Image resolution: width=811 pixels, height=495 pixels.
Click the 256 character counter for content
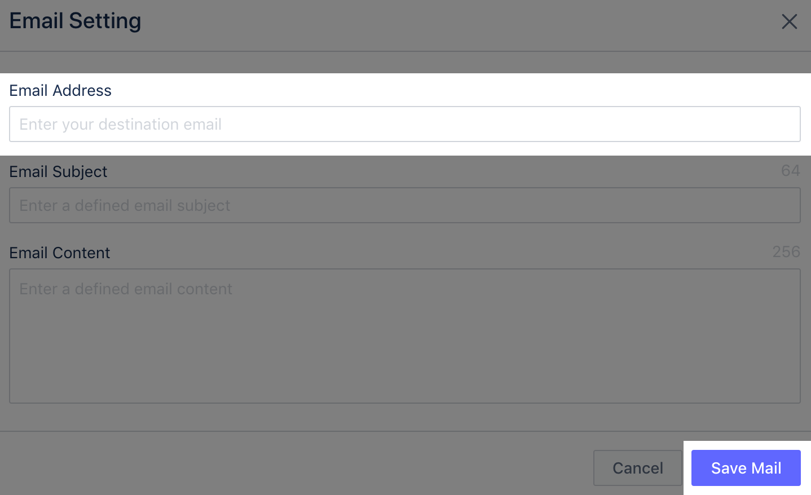pyautogui.click(x=786, y=252)
